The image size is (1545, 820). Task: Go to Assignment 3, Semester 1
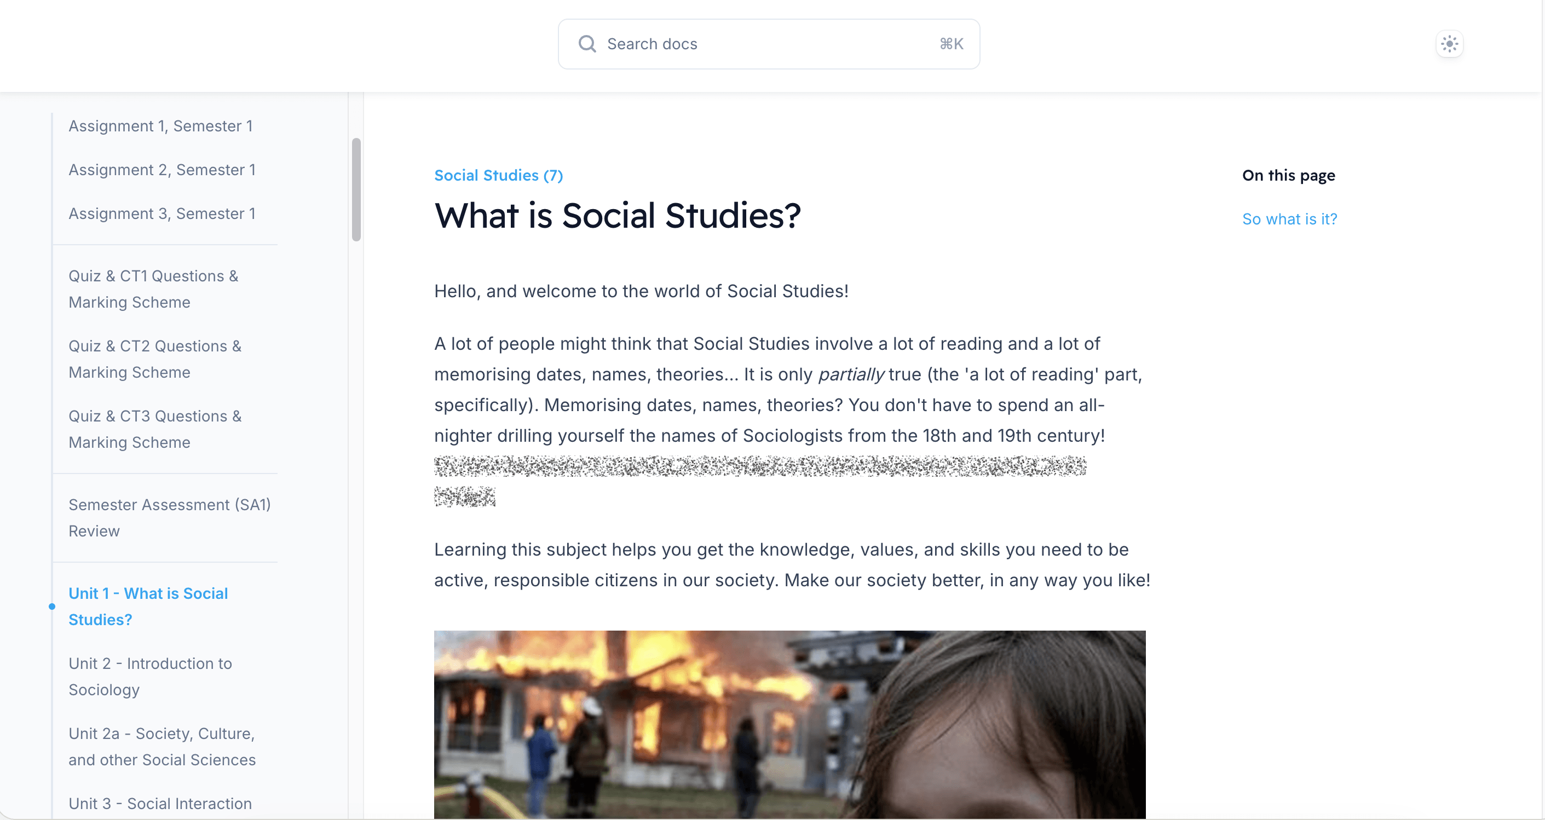[x=162, y=213]
